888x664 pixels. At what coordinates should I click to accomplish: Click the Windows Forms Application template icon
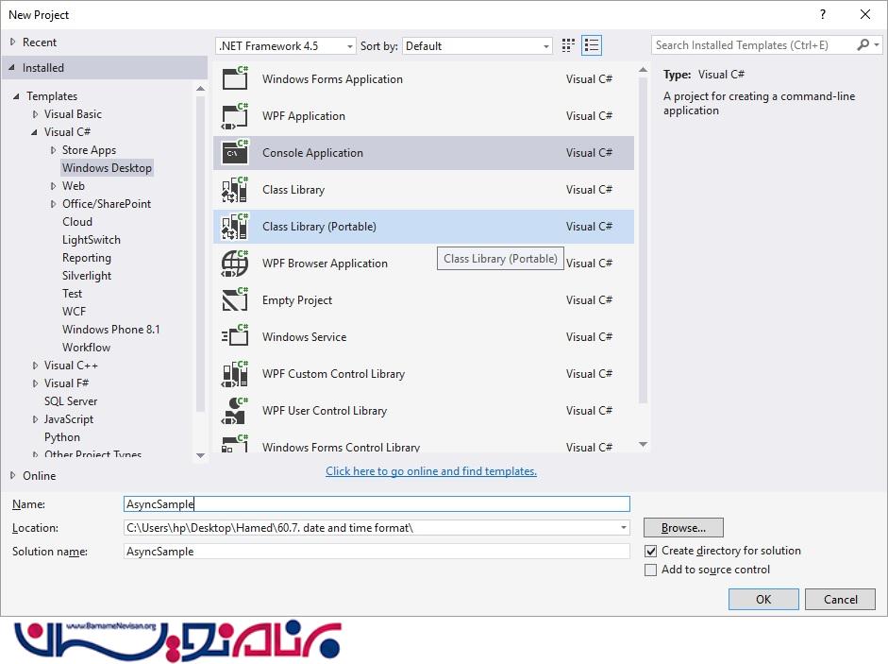[x=234, y=78]
